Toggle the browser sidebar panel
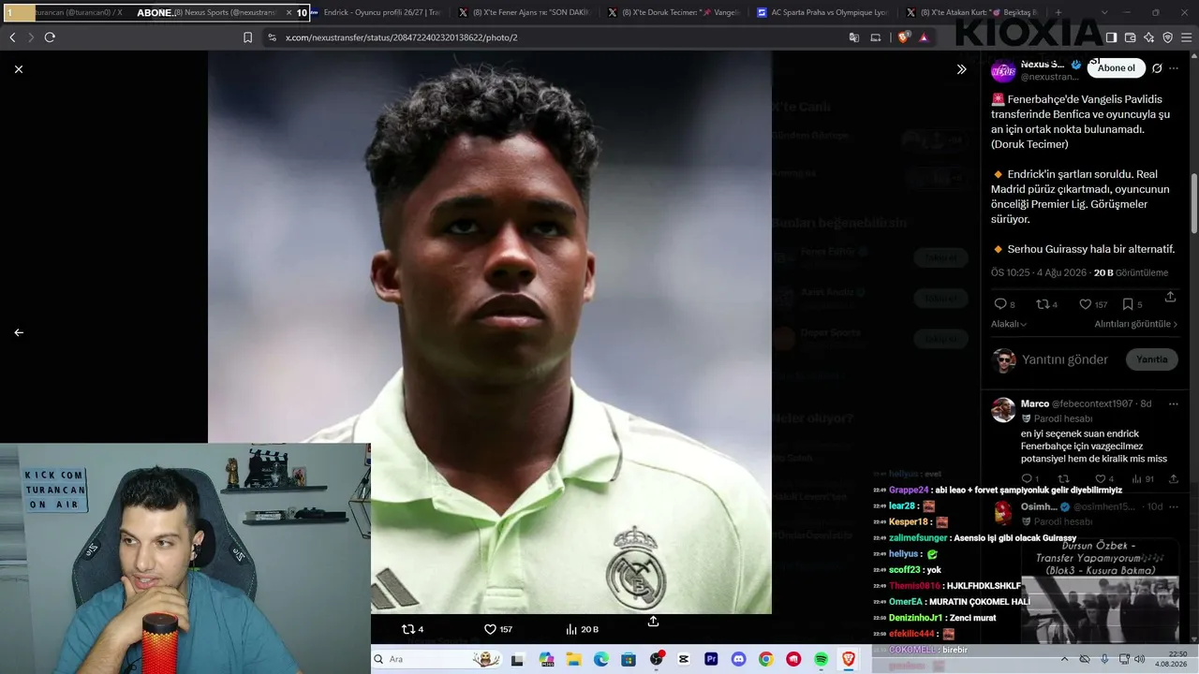 [1111, 37]
